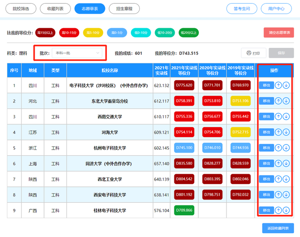This screenshot has height=237, width=300.
Task: Switch to 收藏列表 tab
Action: coord(55,8)
